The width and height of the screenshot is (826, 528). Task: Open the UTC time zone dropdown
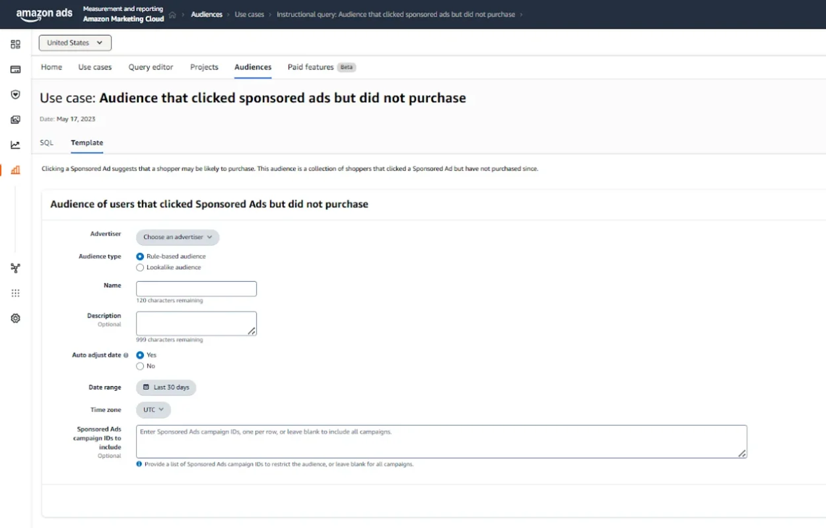tap(153, 409)
